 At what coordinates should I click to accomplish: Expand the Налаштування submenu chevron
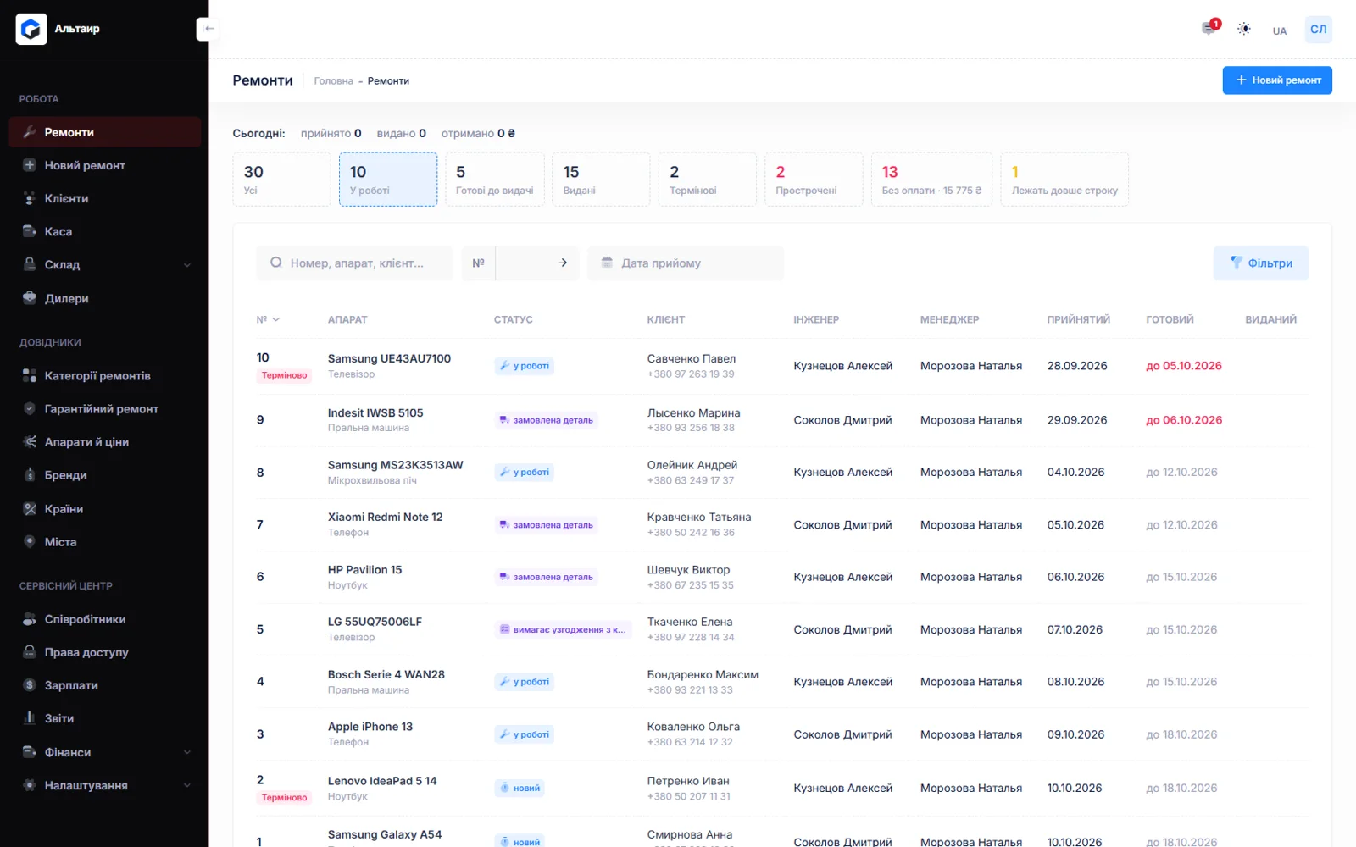[187, 785]
